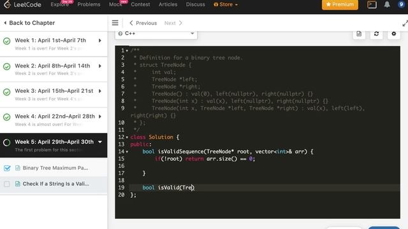Click the Premium button
The height and width of the screenshot is (229, 408).
(340, 4)
